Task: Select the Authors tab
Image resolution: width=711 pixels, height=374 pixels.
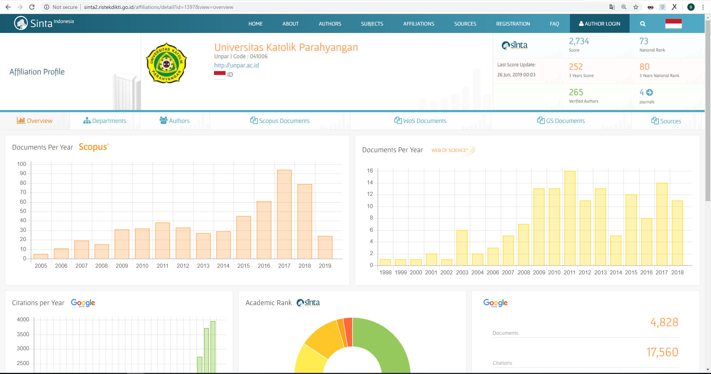Action: (x=174, y=121)
